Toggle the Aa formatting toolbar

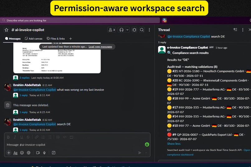(15, 153)
